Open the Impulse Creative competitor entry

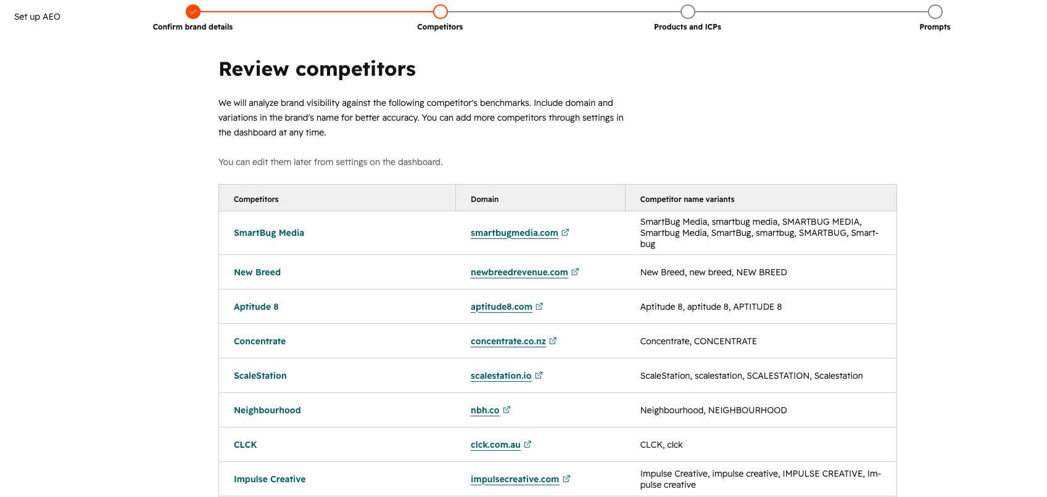[x=270, y=479]
